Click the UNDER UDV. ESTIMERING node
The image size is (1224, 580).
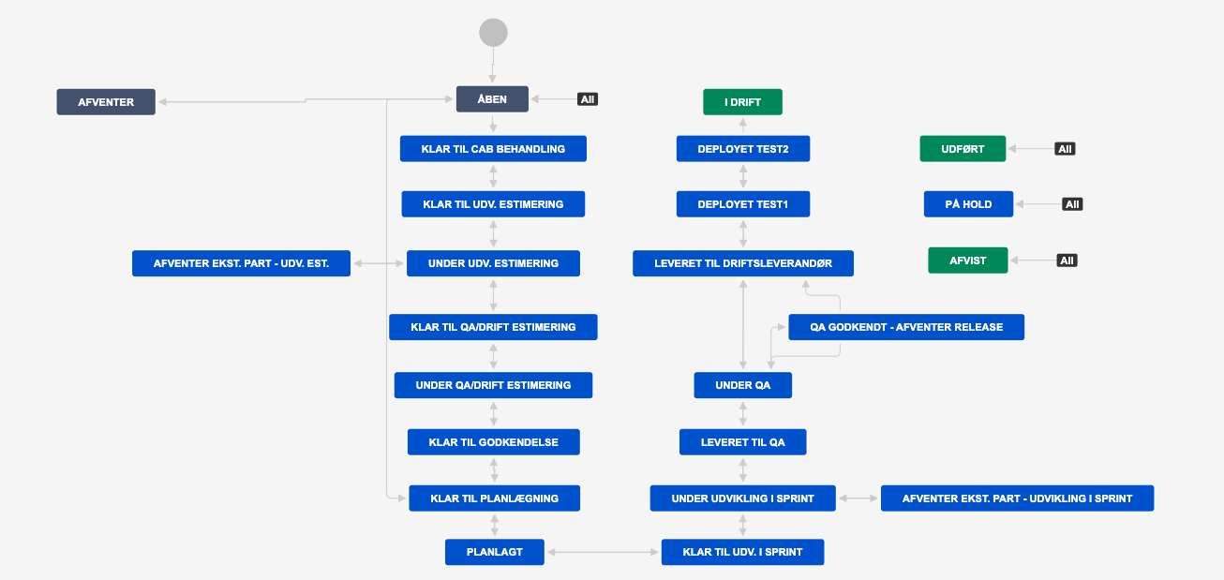pos(493,263)
